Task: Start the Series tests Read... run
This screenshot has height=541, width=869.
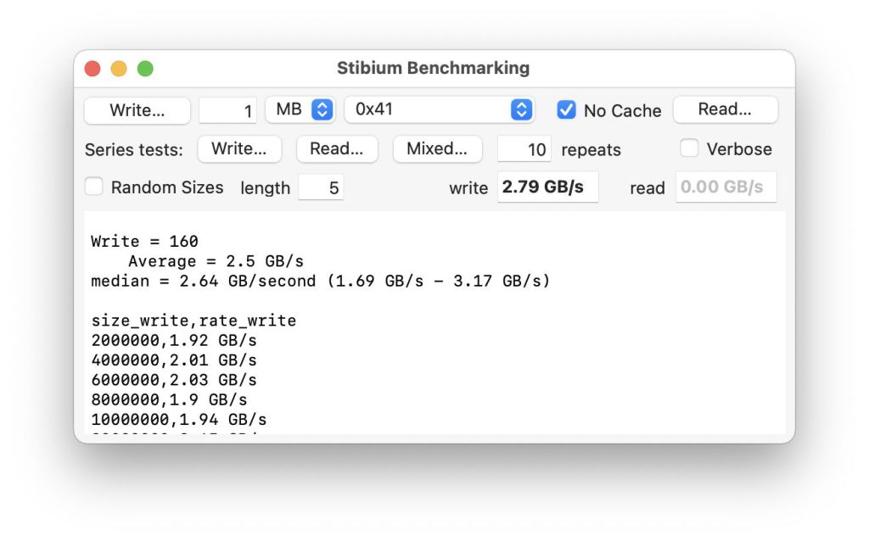Action: [337, 149]
